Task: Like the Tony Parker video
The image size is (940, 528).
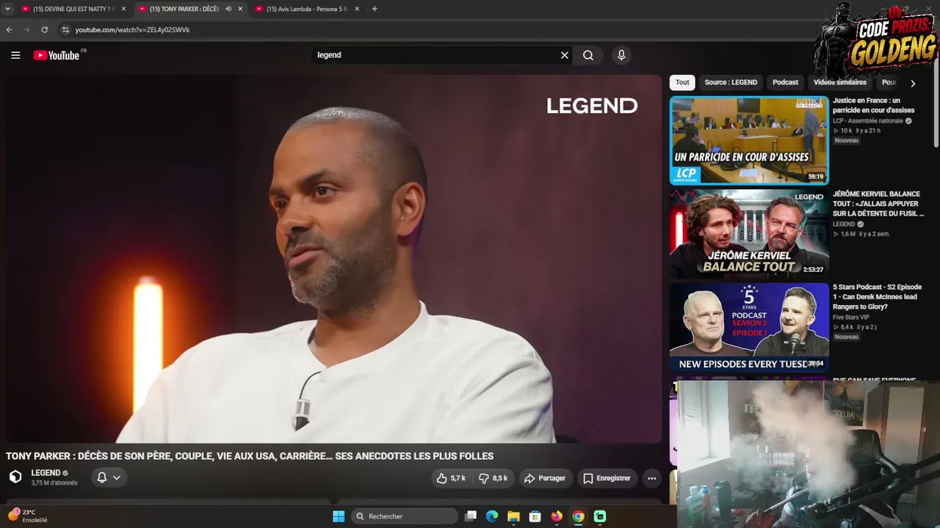Action: pyautogui.click(x=451, y=478)
